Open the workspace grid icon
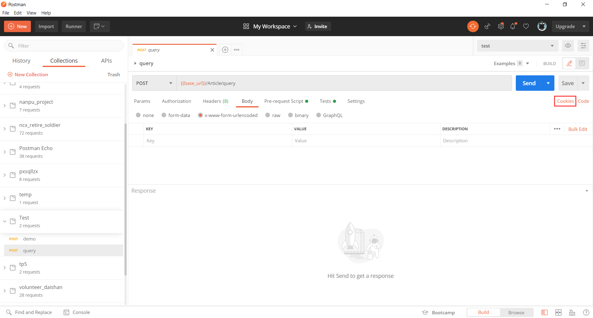The image size is (593, 318). [x=246, y=27]
